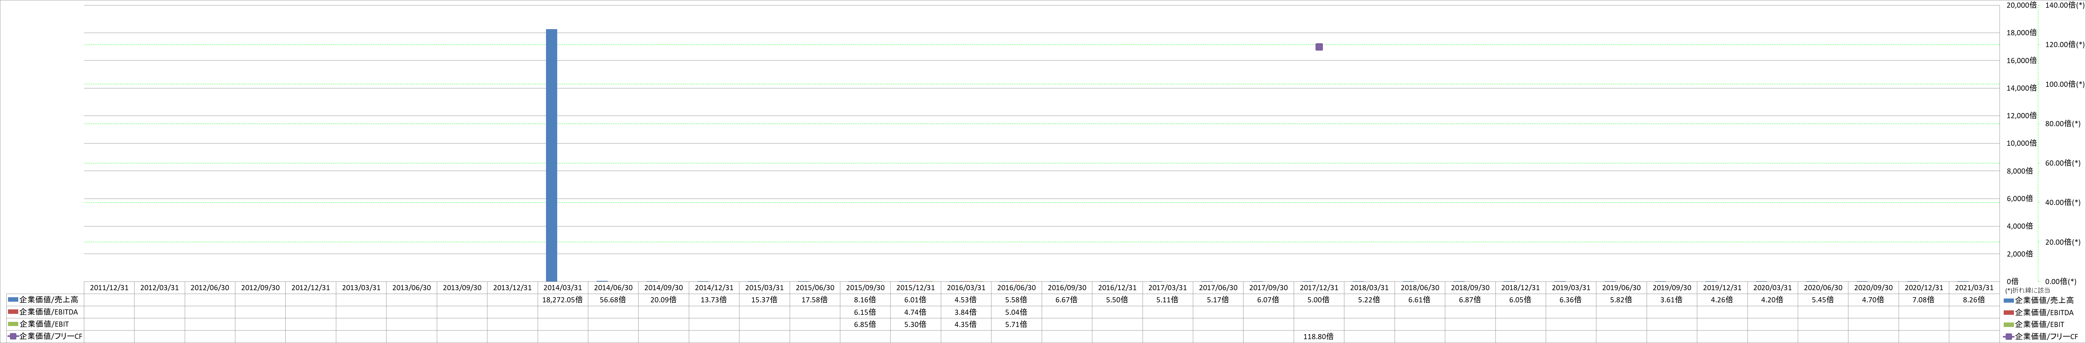This screenshot has height=343, width=2086.
Task: Click the tall blue bar for 2014/03/31
Action: coord(551,155)
